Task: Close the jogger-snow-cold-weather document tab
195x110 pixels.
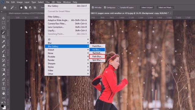Action: (171, 13)
